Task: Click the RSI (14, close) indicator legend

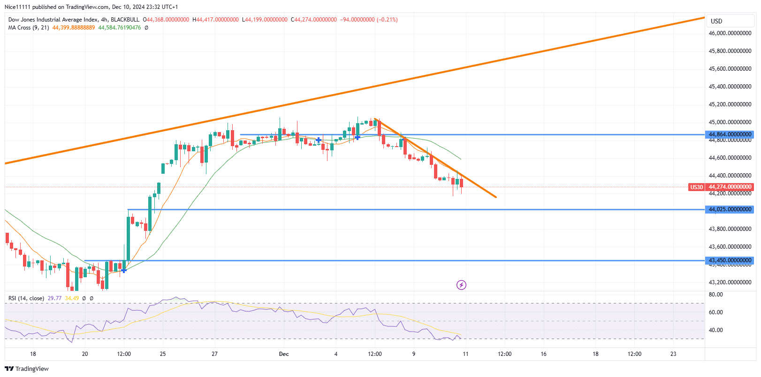Action: pyautogui.click(x=26, y=298)
